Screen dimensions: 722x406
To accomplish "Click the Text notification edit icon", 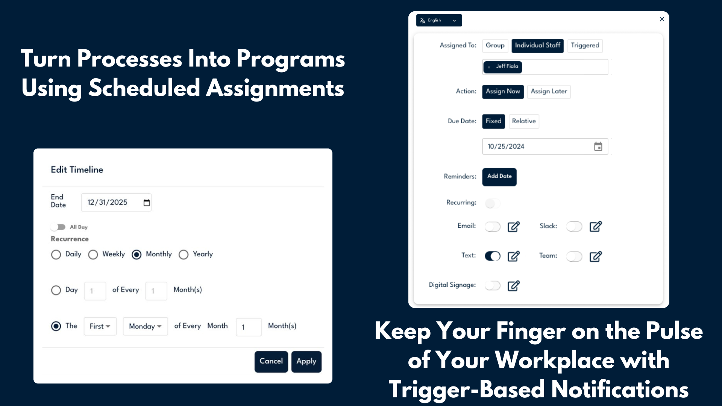I will coord(513,256).
